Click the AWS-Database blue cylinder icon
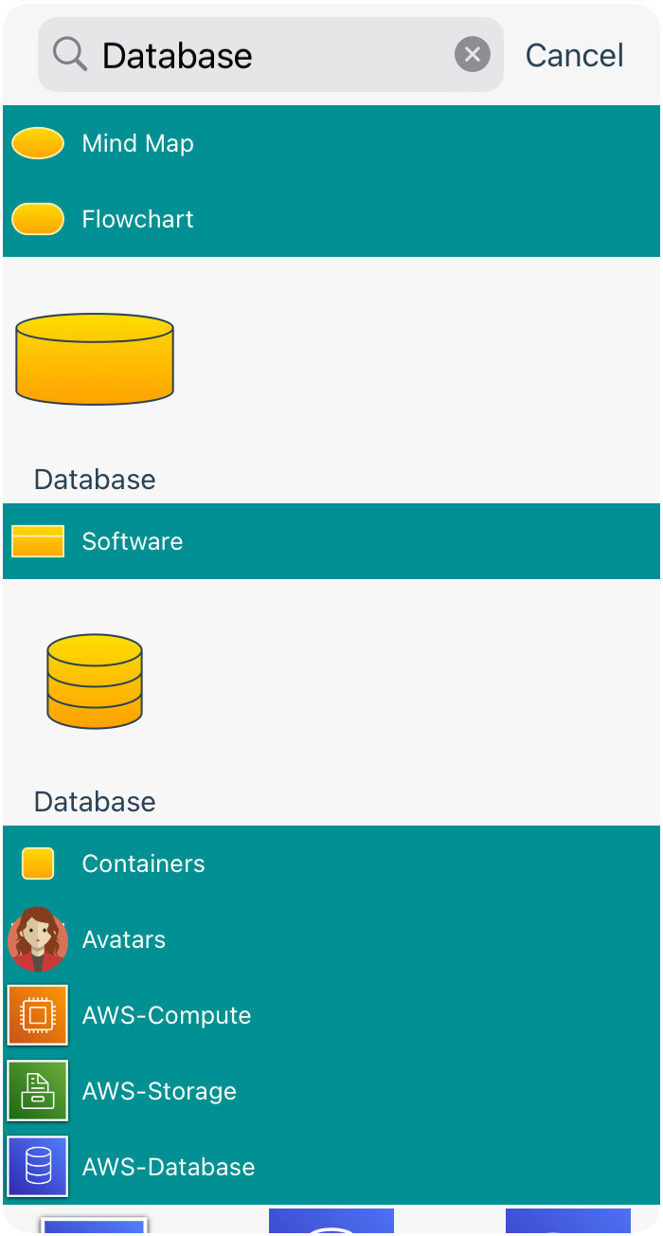 point(38,1167)
